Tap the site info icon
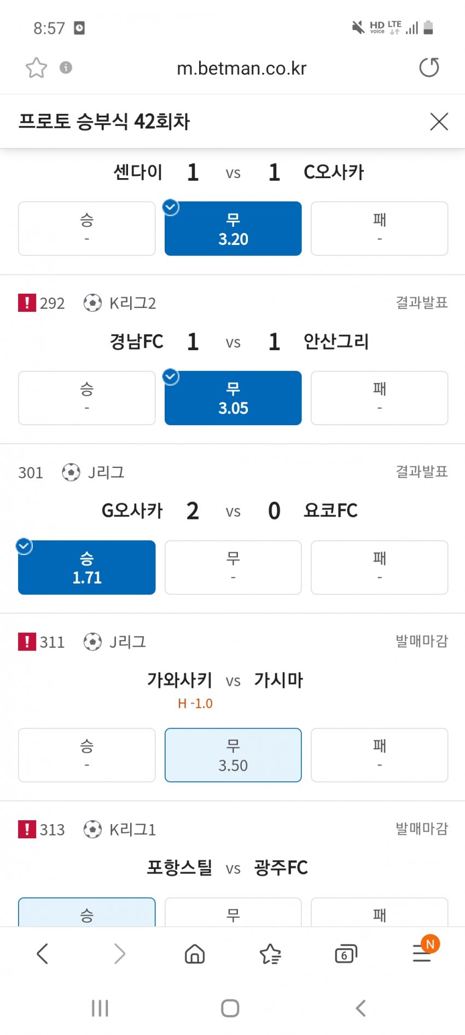This screenshot has height=1035, width=465. (x=66, y=67)
